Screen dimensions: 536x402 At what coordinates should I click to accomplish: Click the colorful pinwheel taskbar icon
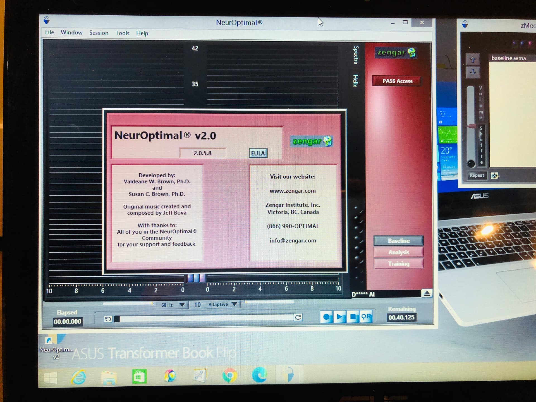coord(170,376)
